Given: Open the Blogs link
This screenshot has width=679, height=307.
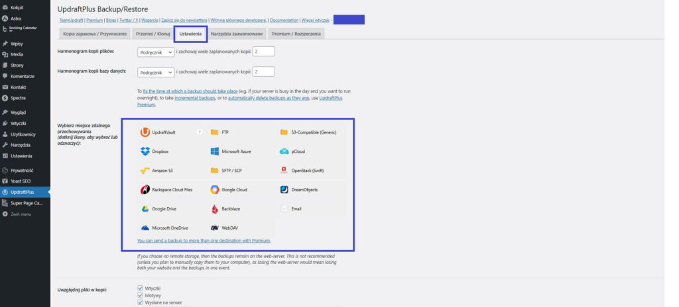Looking at the screenshot, I should tap(111, 21).
